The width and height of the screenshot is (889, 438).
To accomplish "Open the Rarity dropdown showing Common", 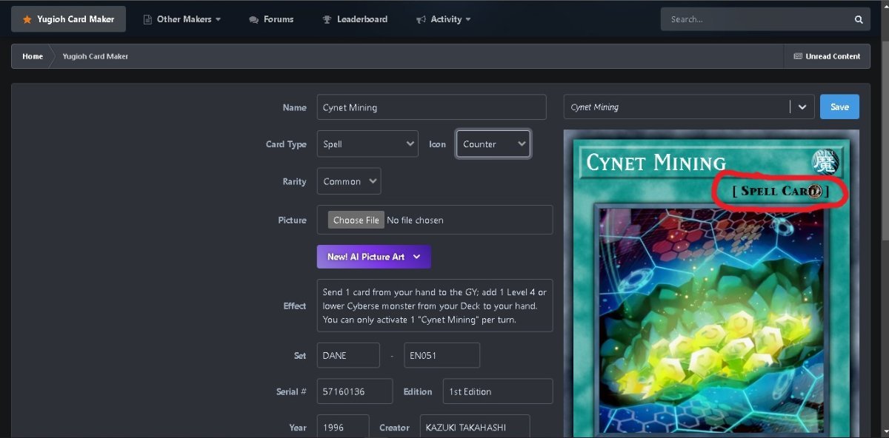I will pyautogui.click(x=349, y=181).
